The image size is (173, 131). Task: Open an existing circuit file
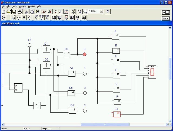[9, 11]
